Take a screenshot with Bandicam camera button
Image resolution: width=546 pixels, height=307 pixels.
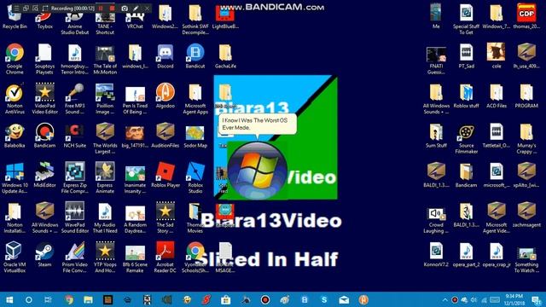125,8
